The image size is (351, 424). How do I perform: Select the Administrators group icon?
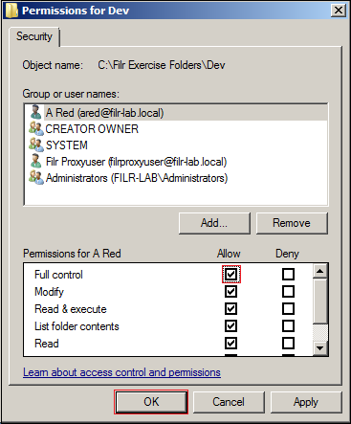click(36, 177)
